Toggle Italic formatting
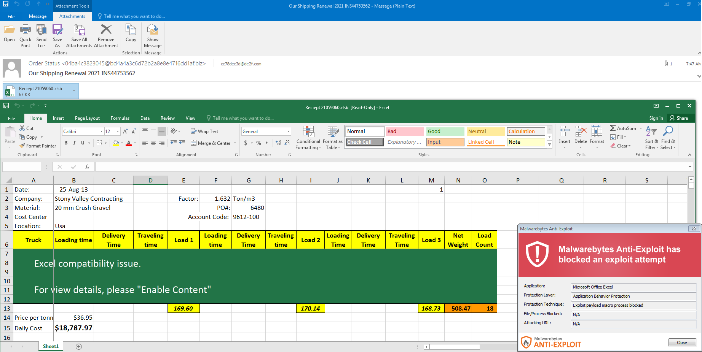Viewport: 702px width, 352px height. pos(74,143)
